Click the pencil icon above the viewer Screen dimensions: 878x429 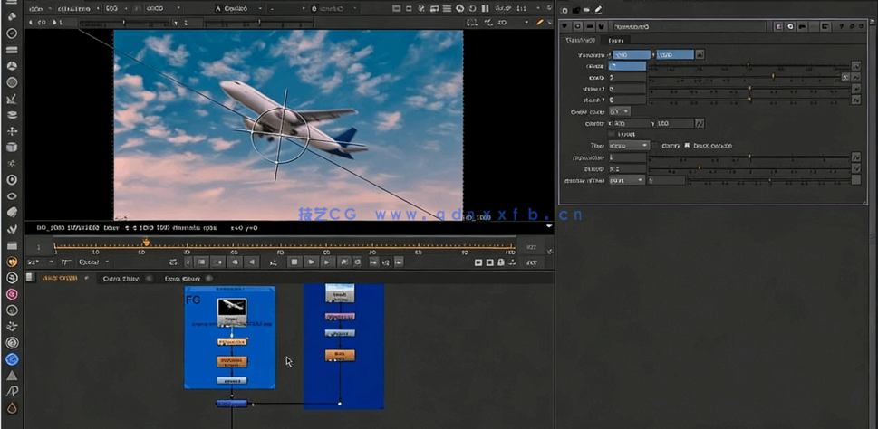[540, 21]
